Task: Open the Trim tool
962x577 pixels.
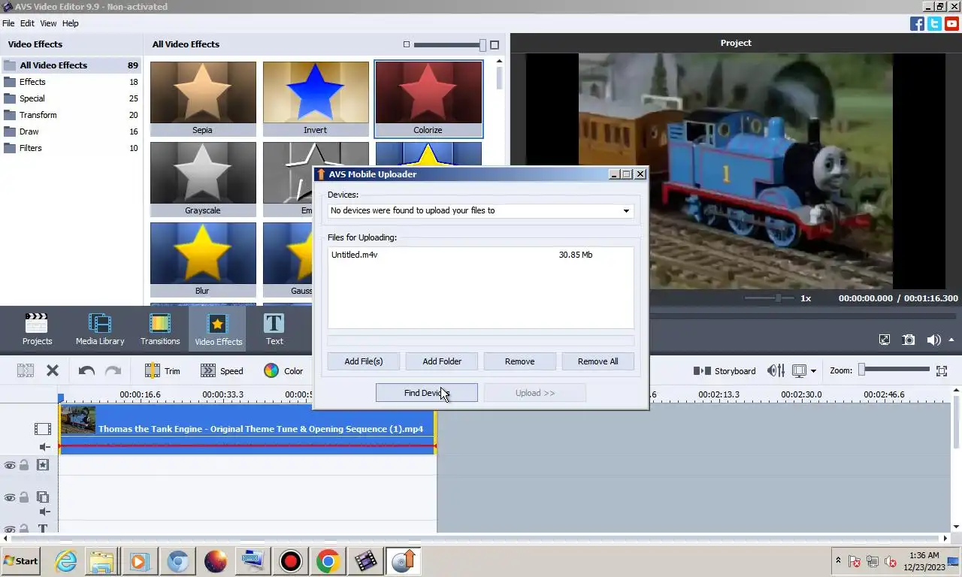Action: (162, 370)
